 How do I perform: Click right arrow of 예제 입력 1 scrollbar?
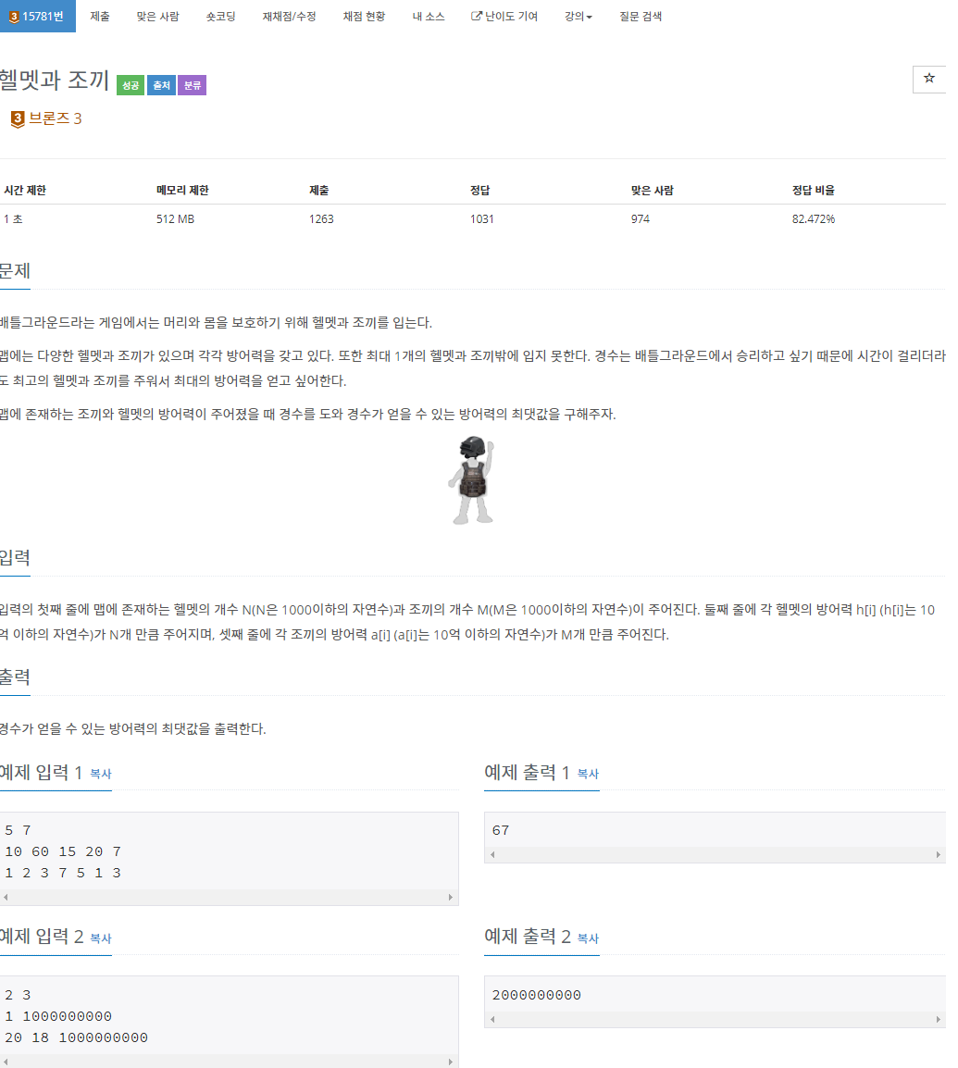pos(451,897)
